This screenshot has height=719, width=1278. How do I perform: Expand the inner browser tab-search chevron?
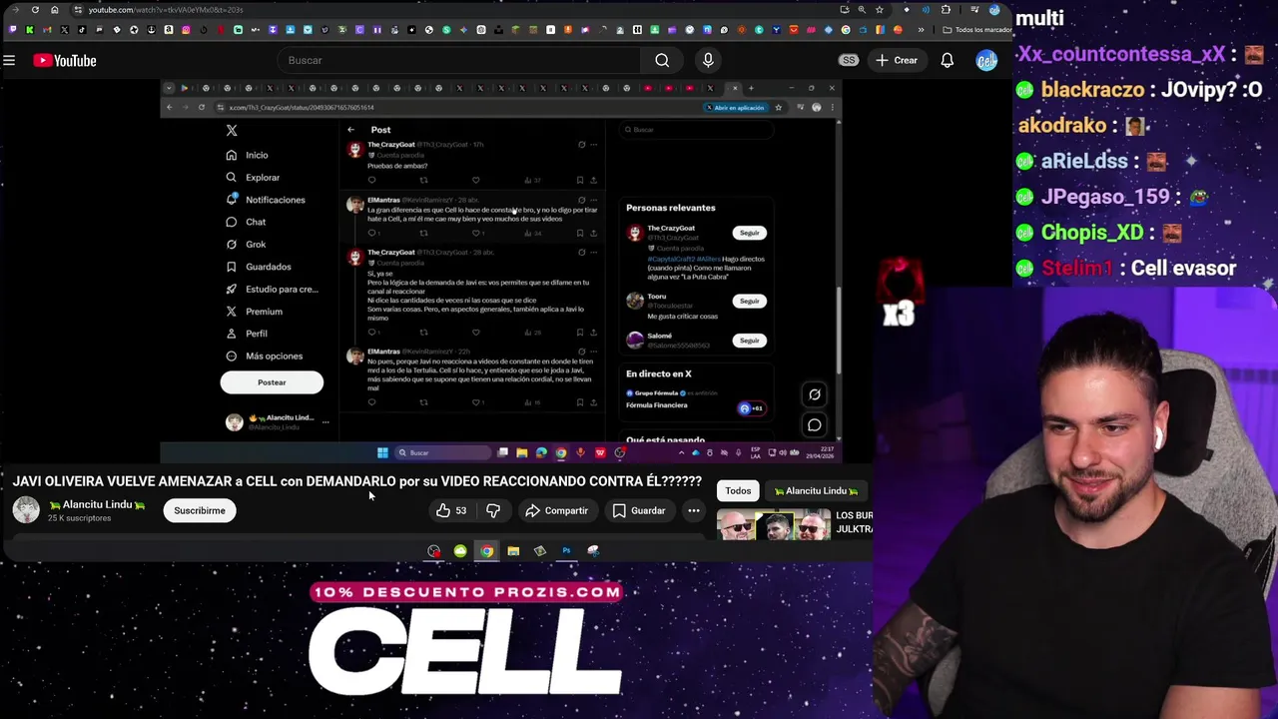(x=169, y=88)
